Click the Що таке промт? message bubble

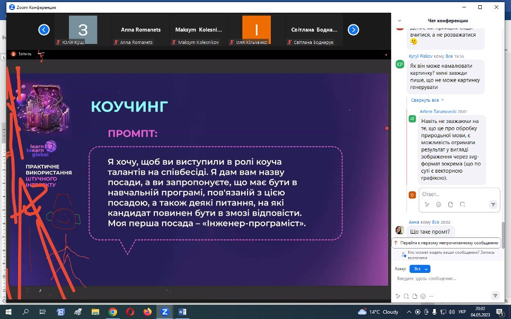pos(430,232)
